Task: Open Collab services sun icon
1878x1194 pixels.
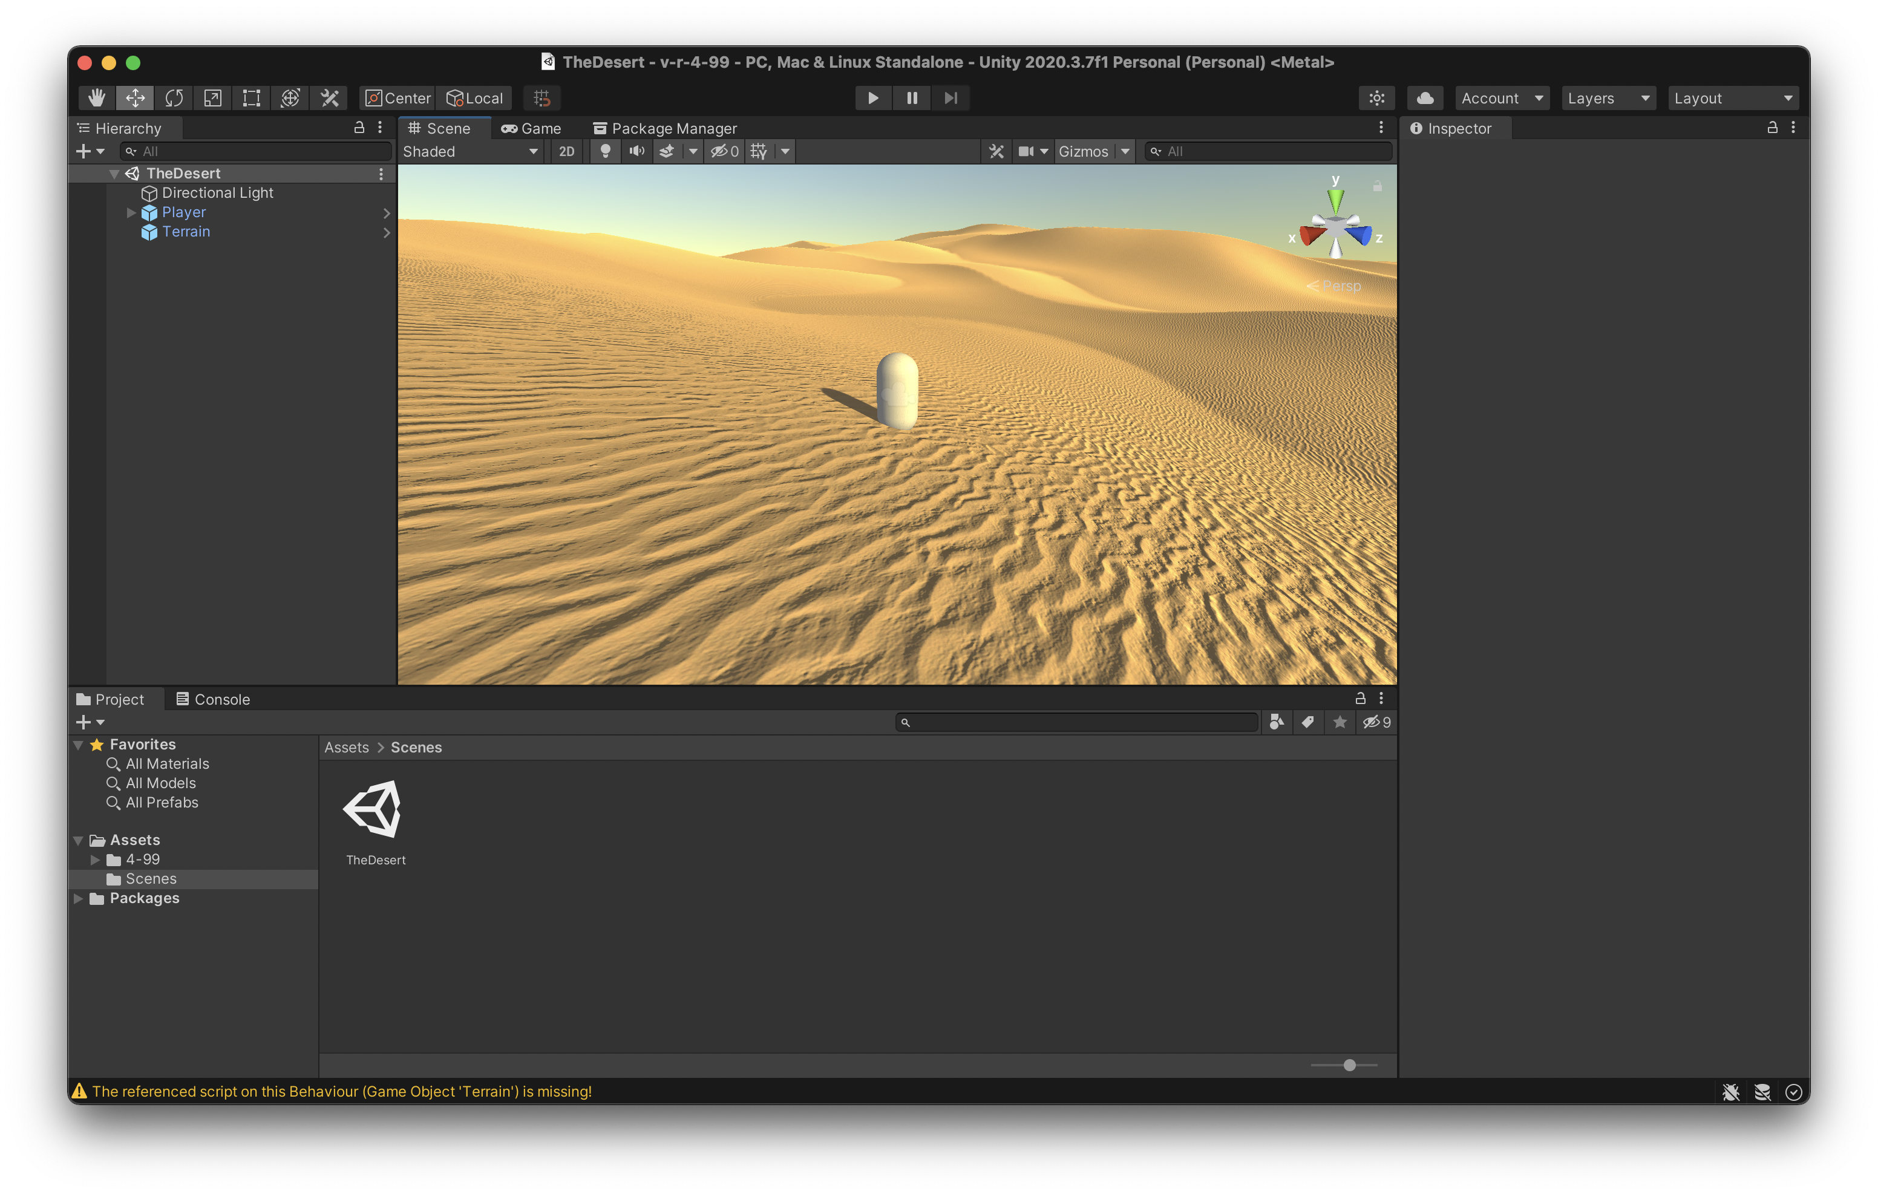Action: tap(1376, 97)
